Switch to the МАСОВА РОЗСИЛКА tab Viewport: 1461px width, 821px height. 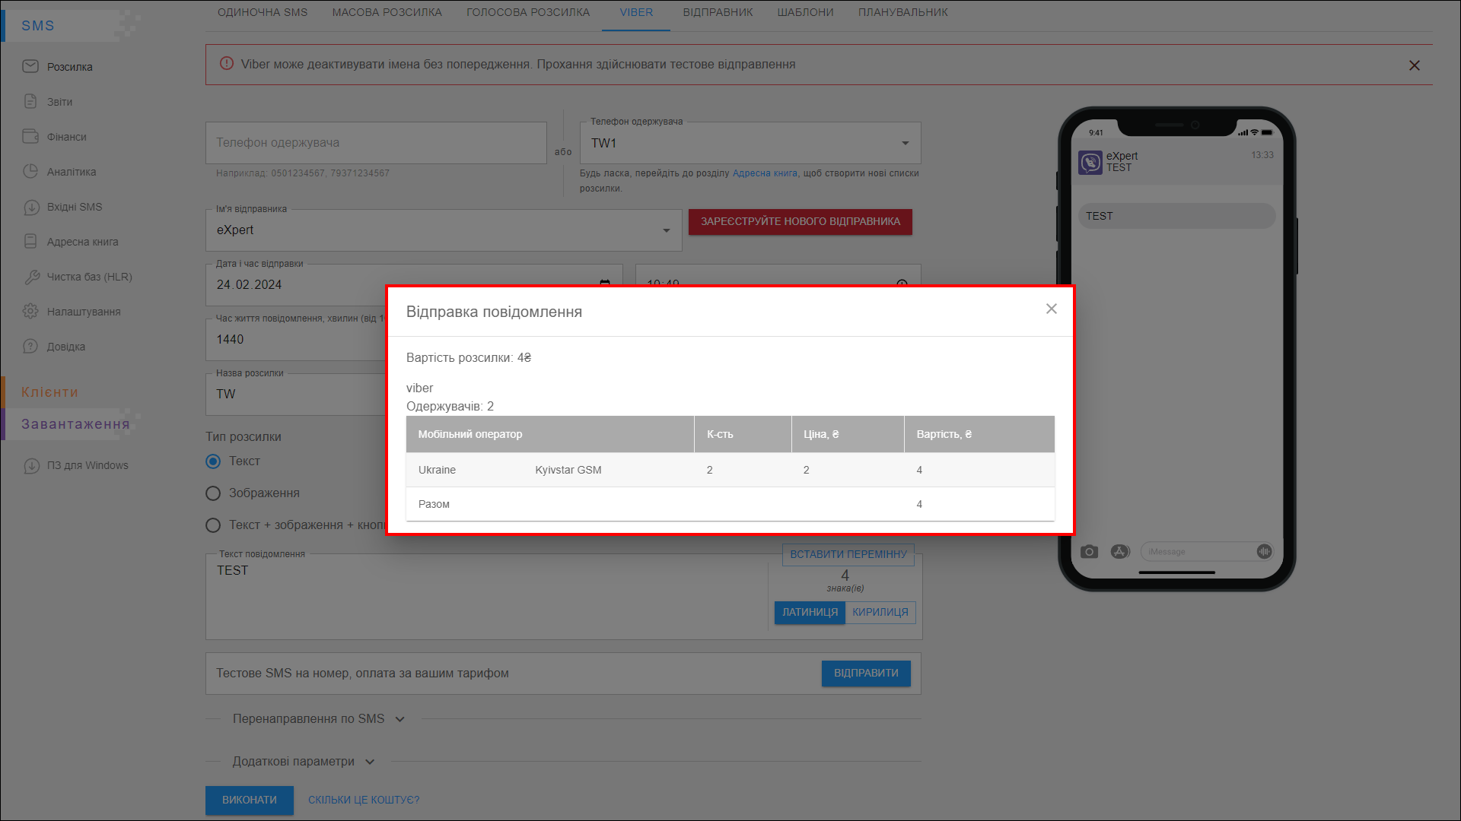[387, 12]
